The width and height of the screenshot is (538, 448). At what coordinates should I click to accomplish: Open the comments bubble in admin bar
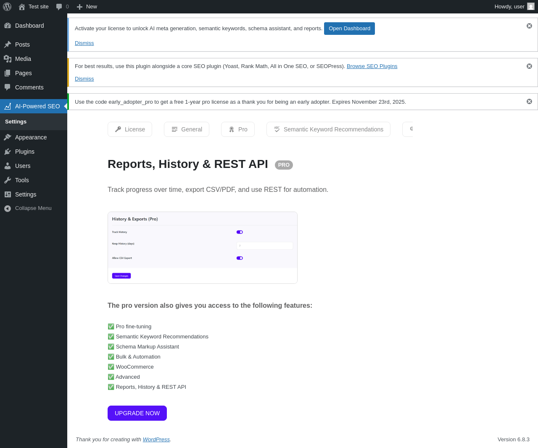click(x=62, y=7)
